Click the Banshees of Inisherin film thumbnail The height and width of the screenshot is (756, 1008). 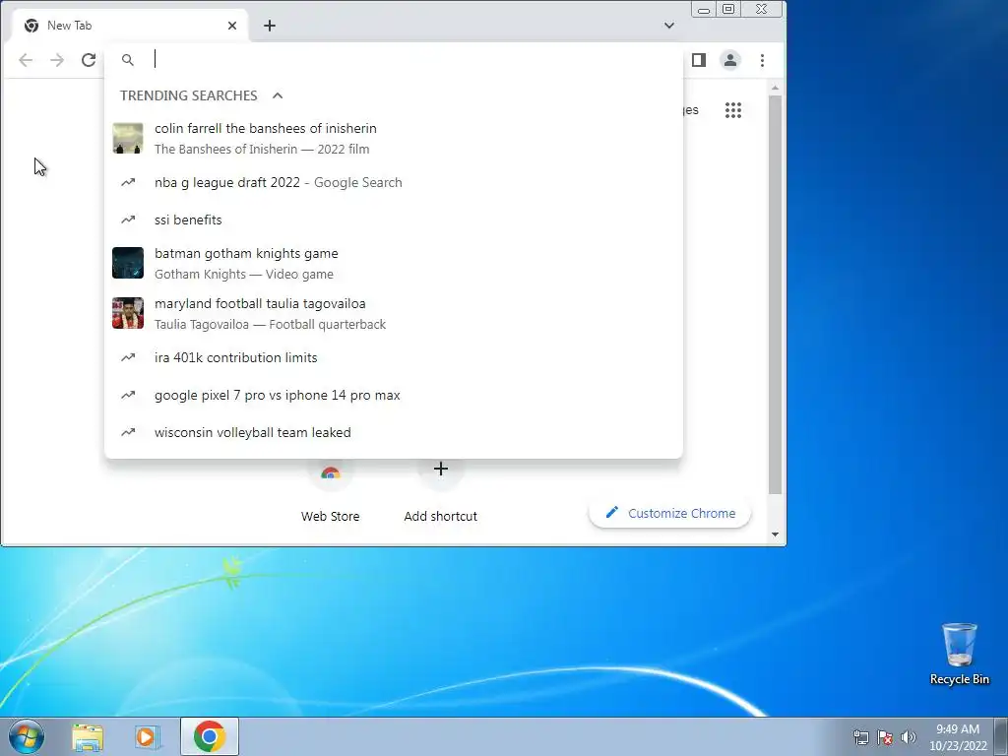point(128,138)
